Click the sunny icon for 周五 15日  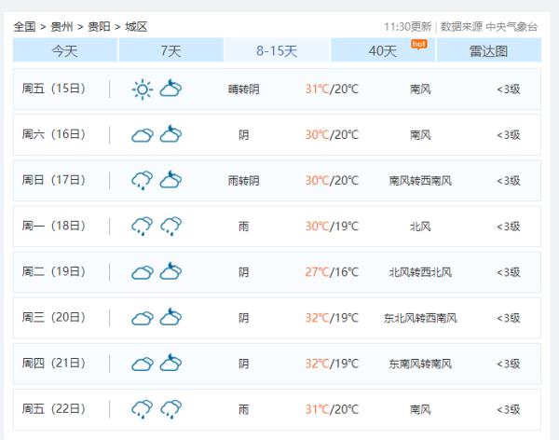pyautogui.click(x=143, y=89)
